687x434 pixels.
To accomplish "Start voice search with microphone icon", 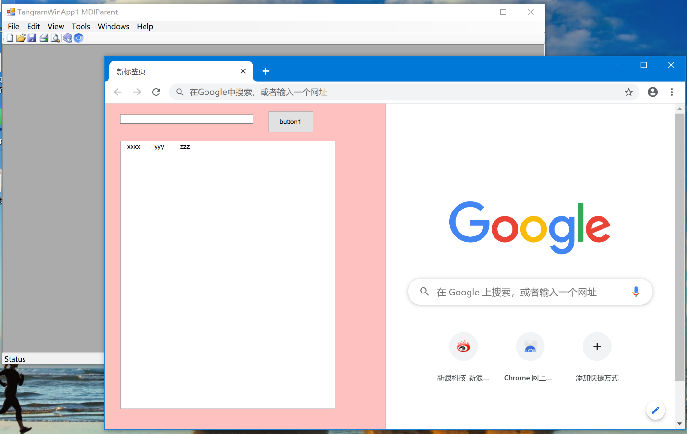I will [636, 292].
